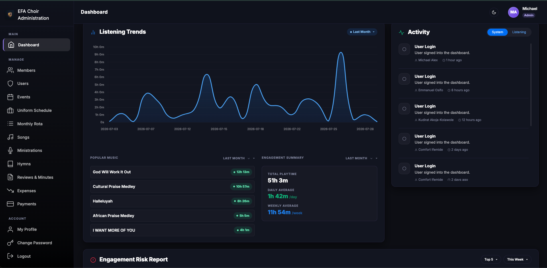The image size is (547, 268).
Task: Click the icon beside Michael Alex's login entry
Action: [404, 49]
